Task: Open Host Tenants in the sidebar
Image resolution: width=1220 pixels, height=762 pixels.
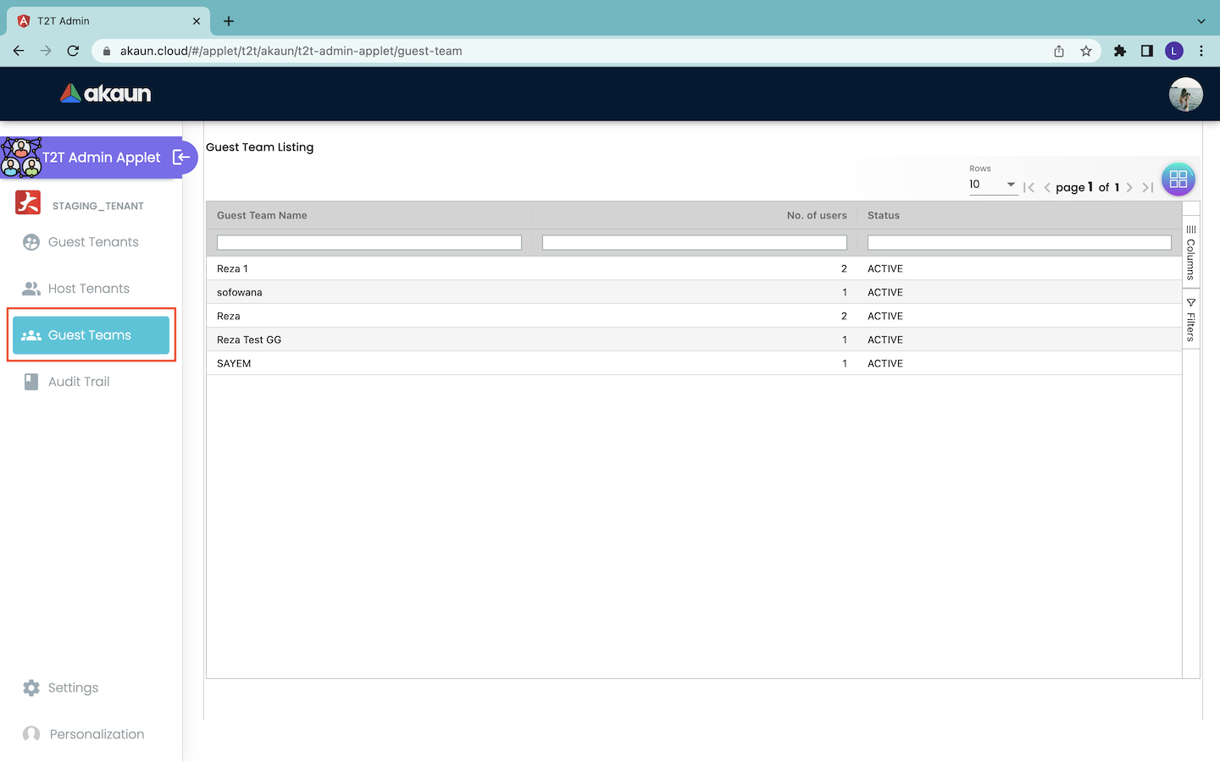Action: point(91,289)
